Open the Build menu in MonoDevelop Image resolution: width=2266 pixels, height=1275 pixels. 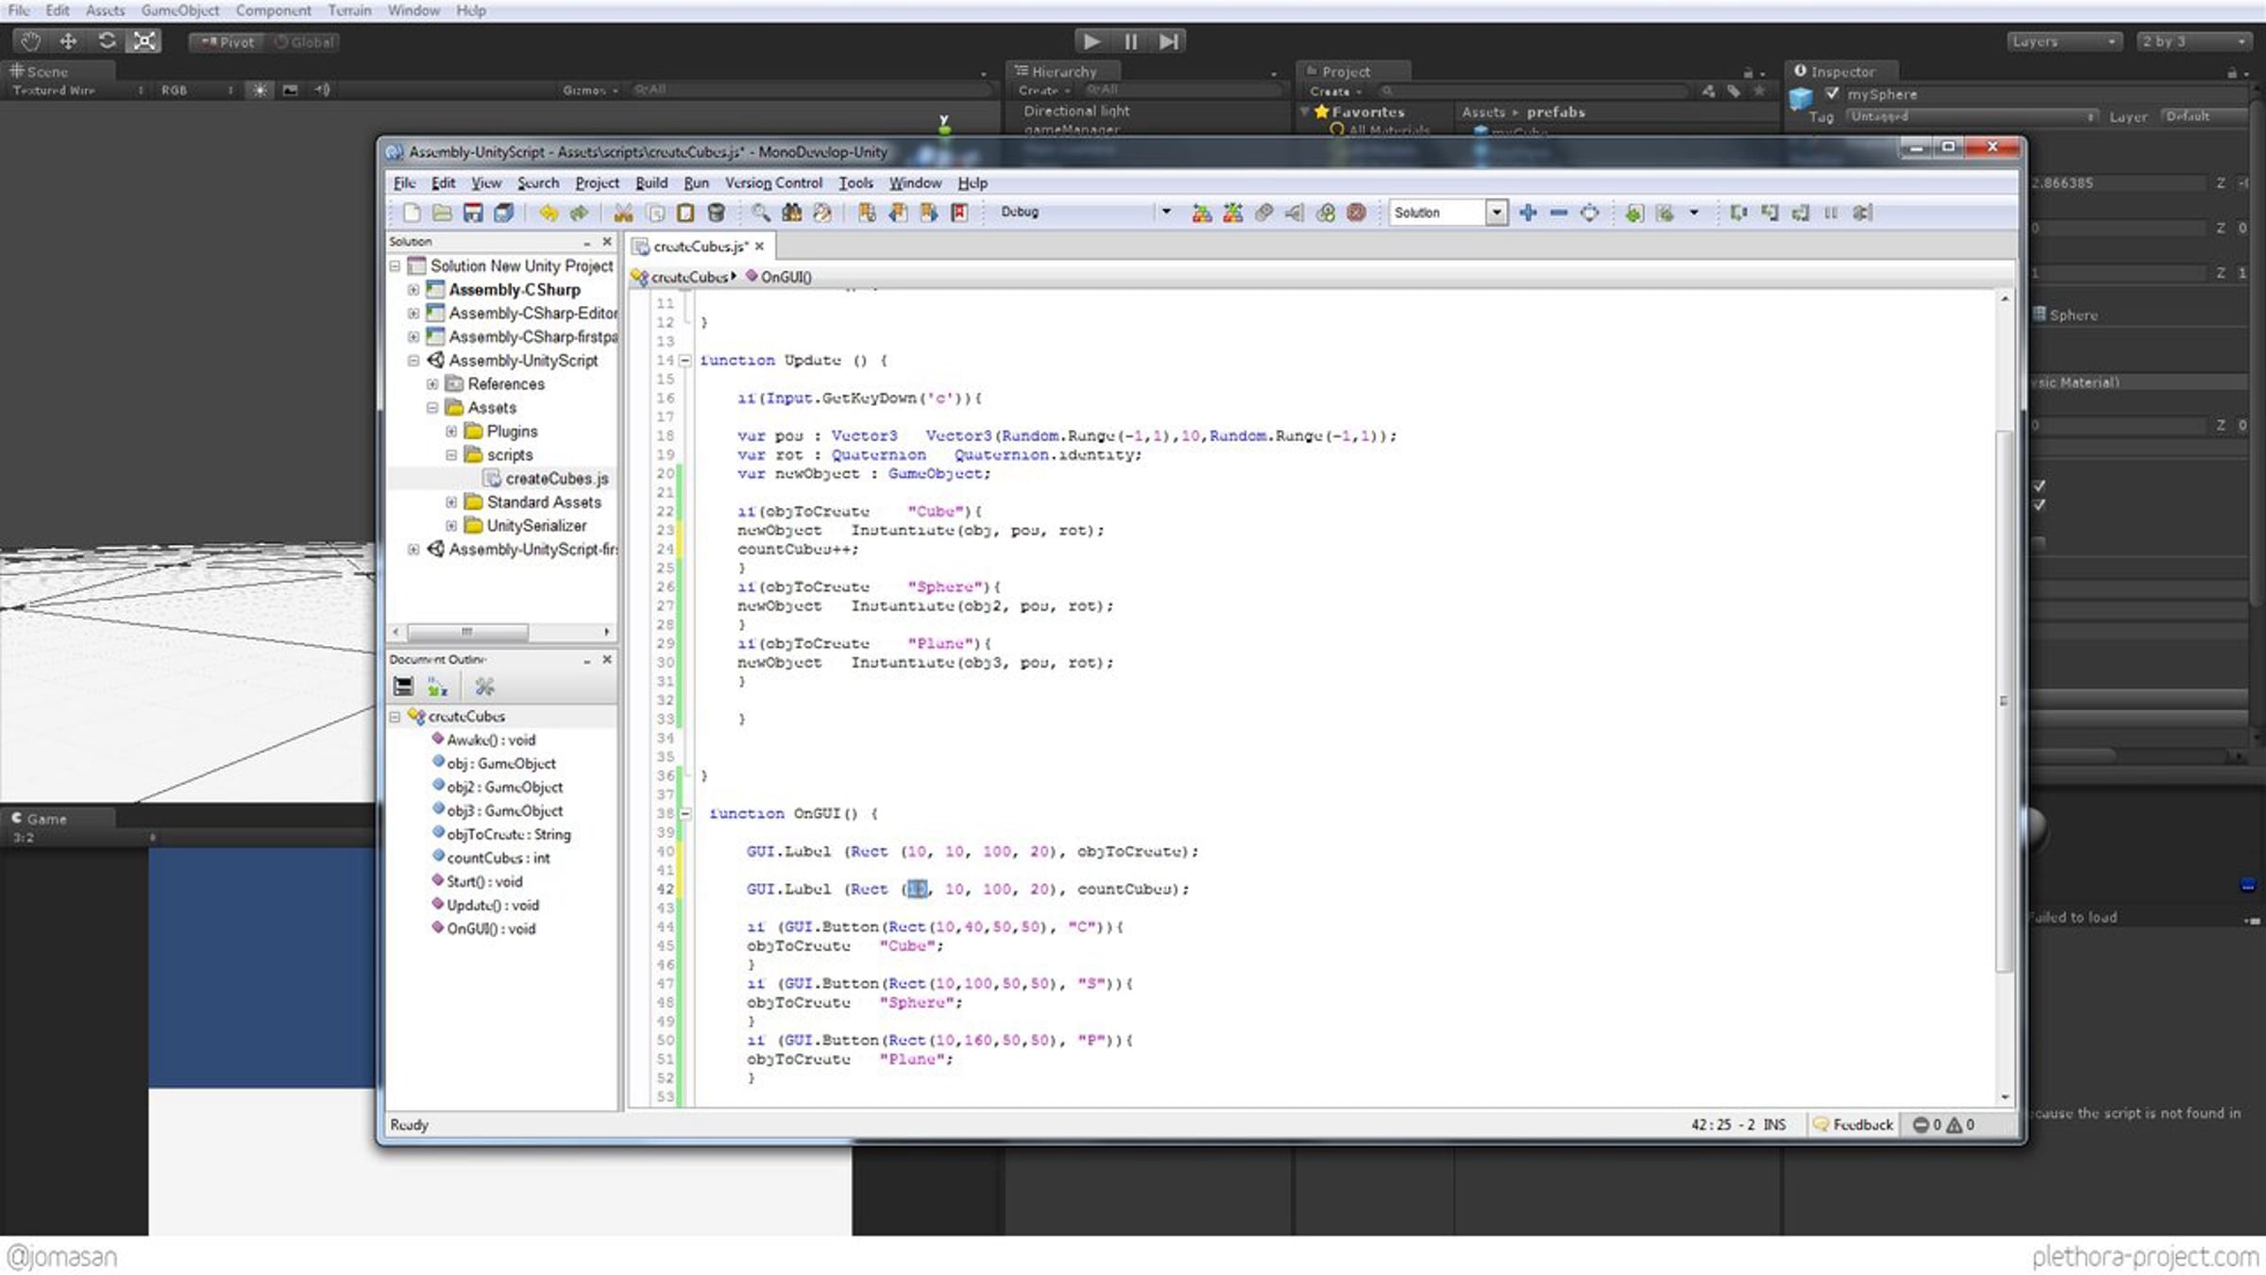(x=651, y=182)
